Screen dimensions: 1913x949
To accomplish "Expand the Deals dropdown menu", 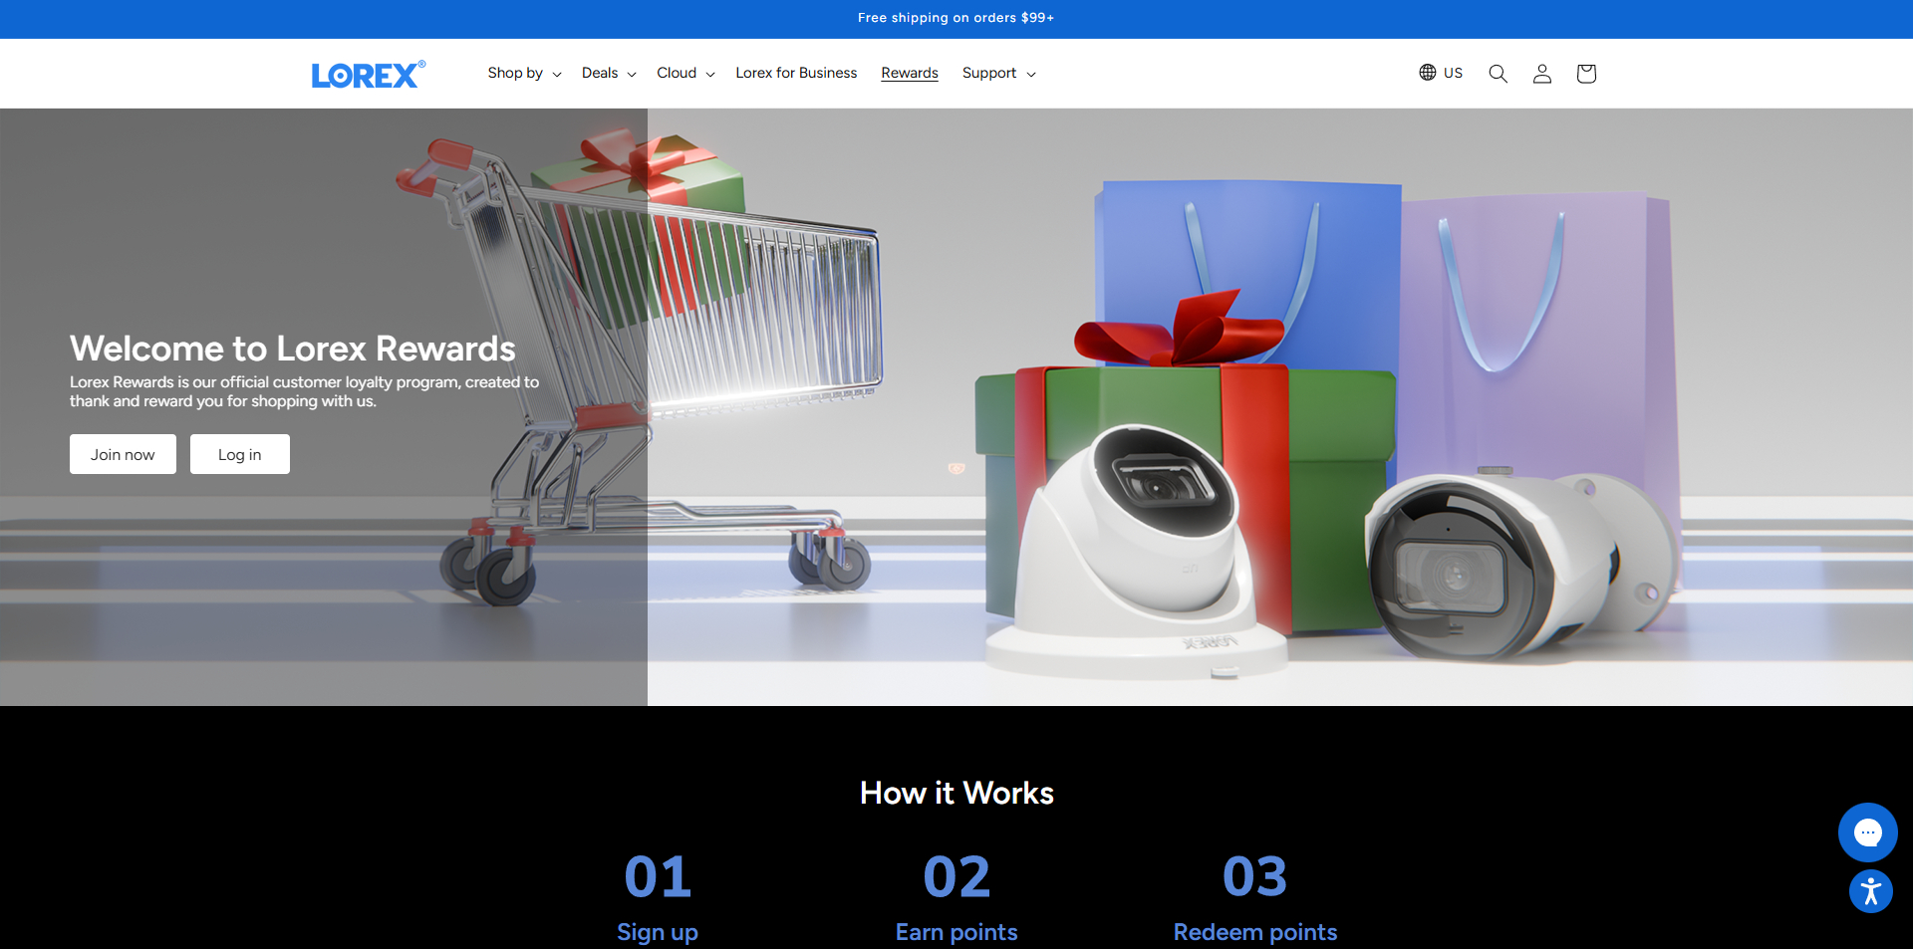I will pos(608,74).
